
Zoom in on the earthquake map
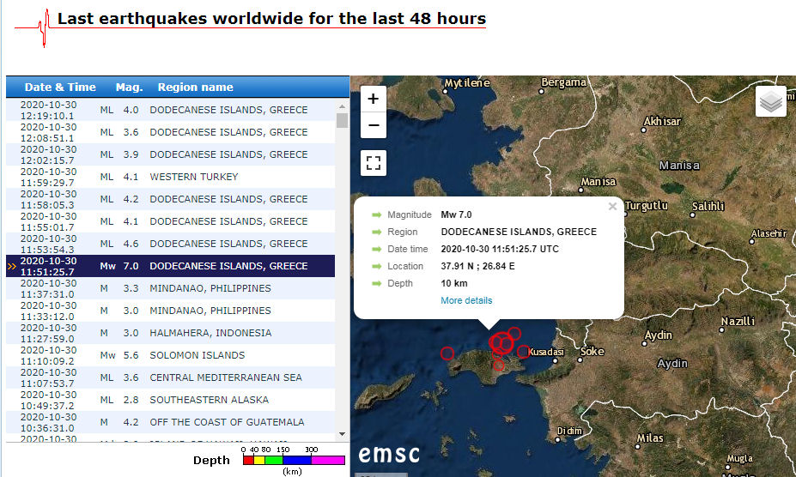point(374,99)
